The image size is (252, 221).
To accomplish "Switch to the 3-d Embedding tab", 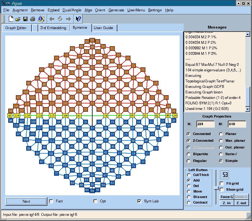I will 53,28.
